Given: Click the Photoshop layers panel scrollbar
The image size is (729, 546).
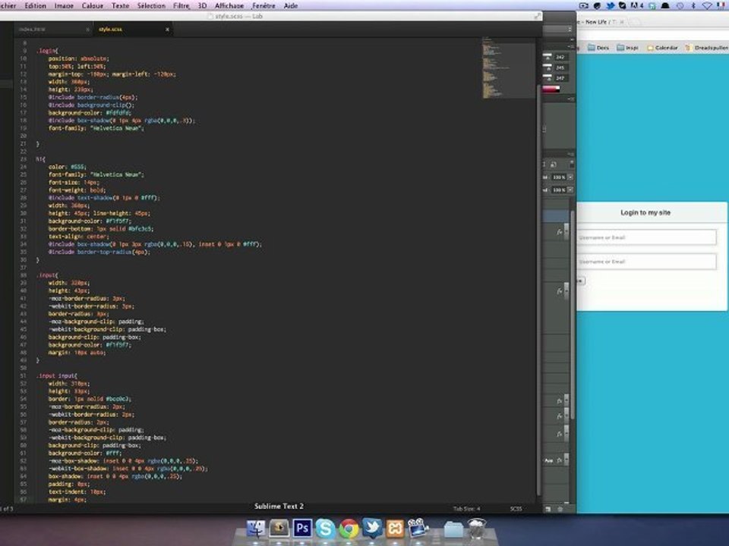Looking at the screenshot, I should point(573,314).
